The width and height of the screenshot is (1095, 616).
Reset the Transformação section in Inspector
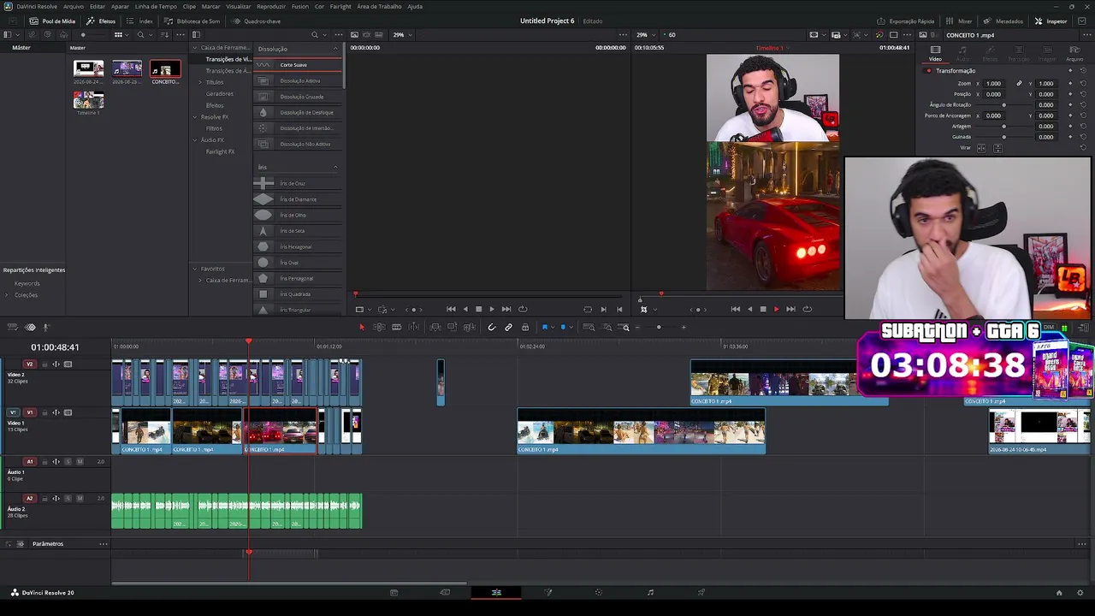point(1083,70)
